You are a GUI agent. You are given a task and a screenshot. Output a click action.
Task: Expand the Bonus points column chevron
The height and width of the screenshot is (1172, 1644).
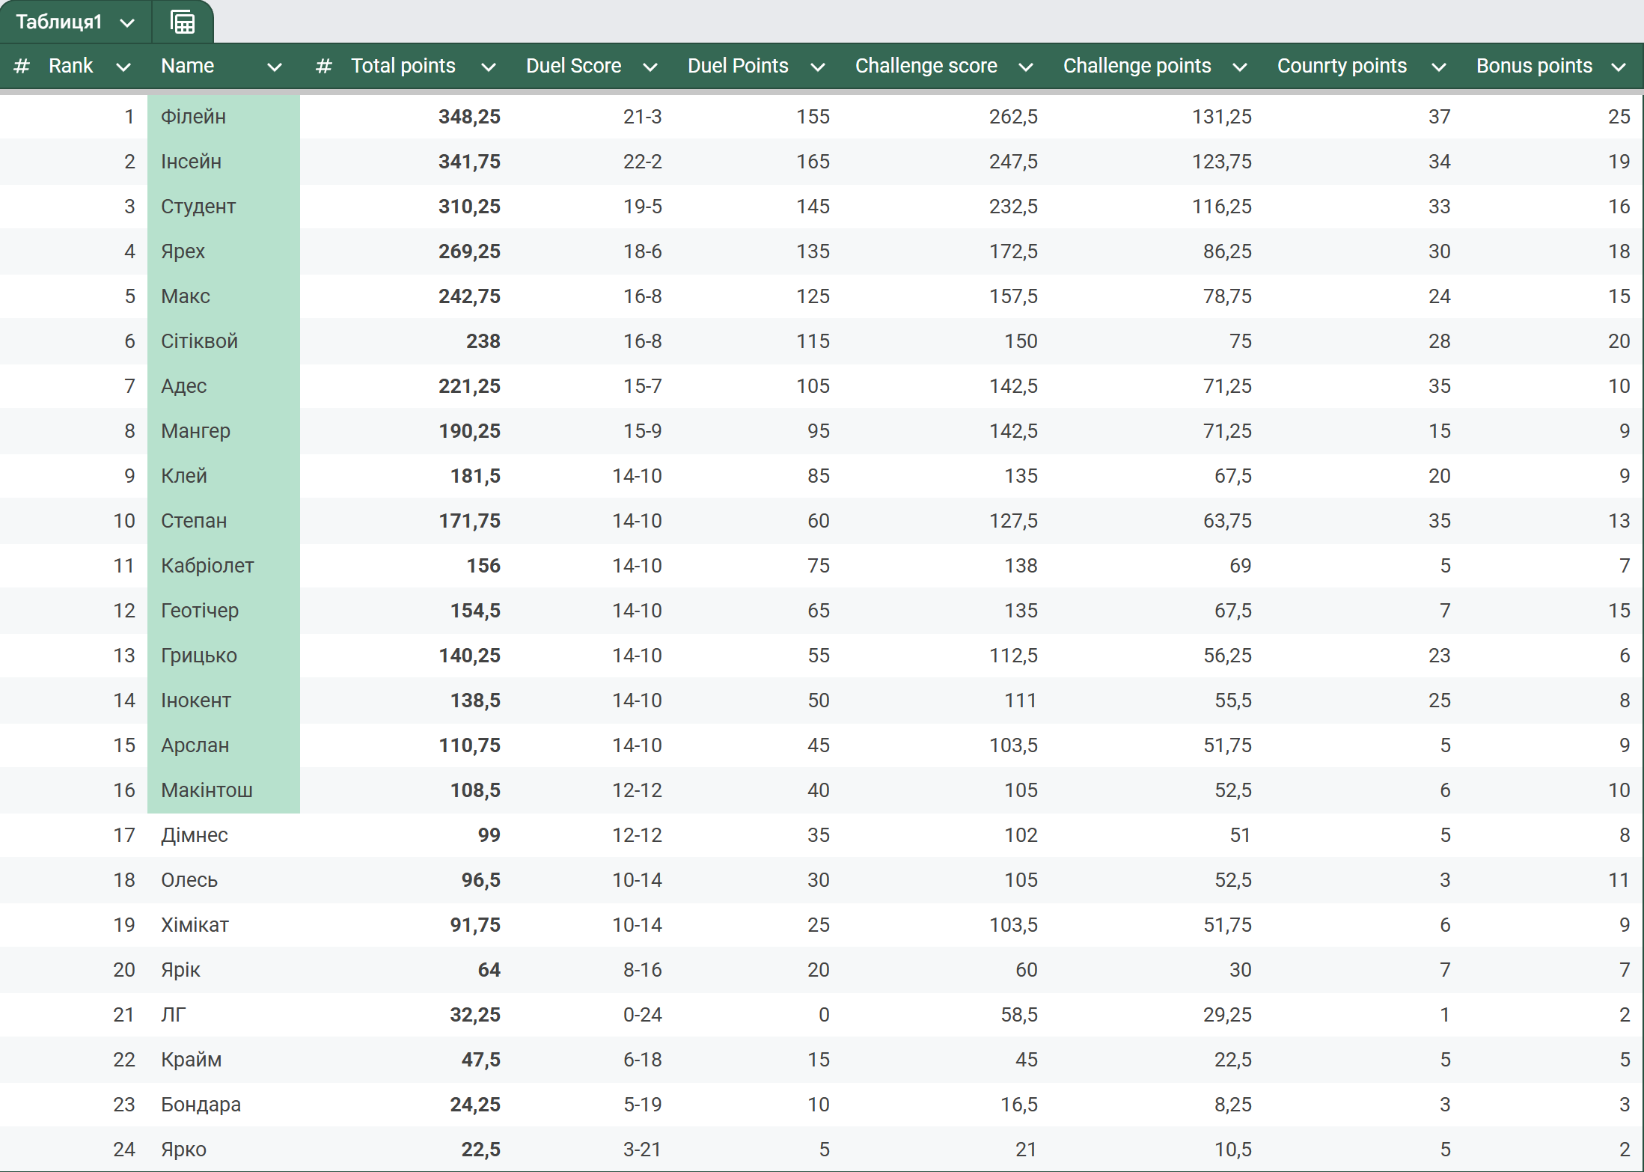click(x=1619, y=67)
